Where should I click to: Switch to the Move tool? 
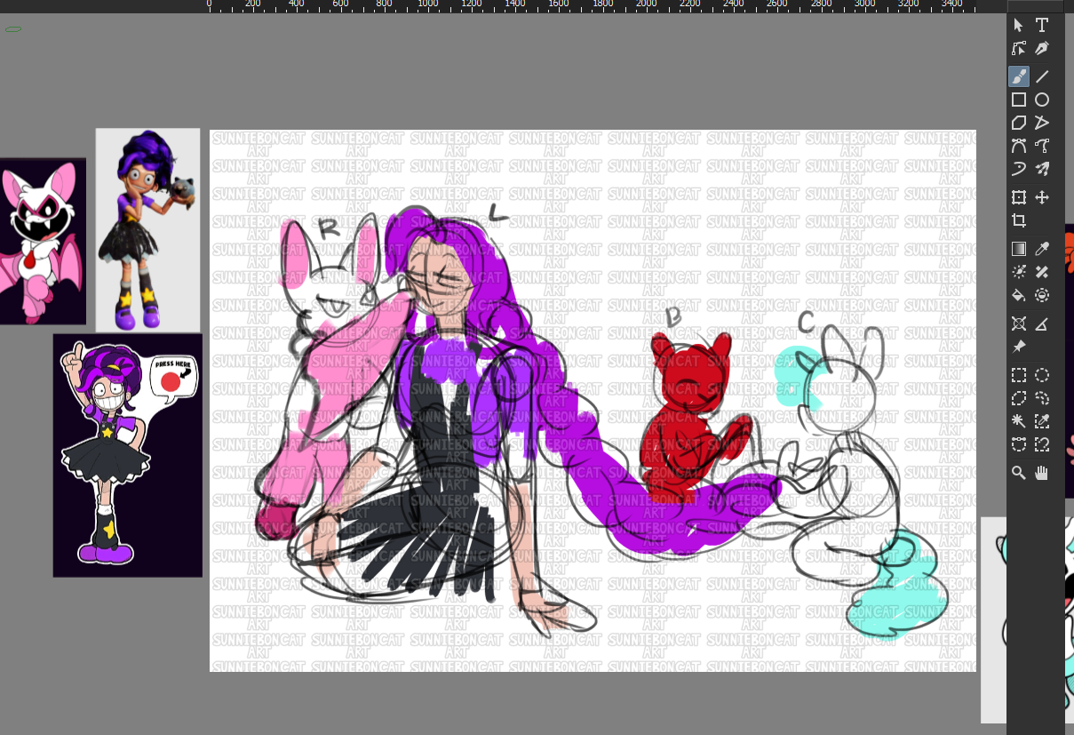[1042, 197]
